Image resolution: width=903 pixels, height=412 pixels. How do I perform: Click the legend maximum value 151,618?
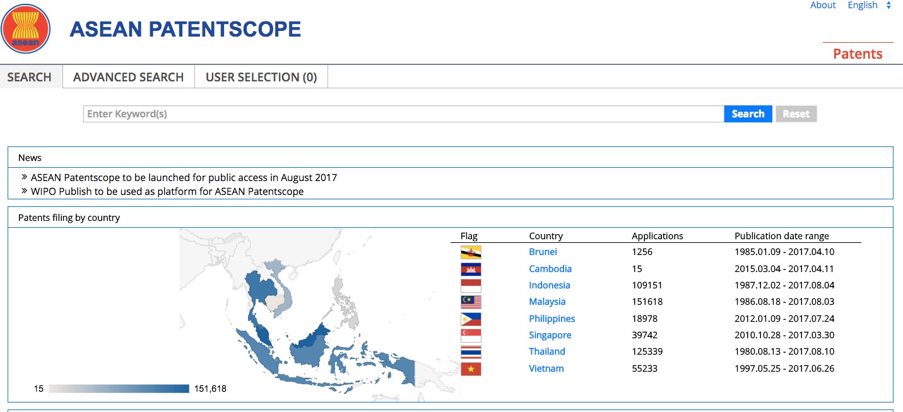(x=210, y=389)
